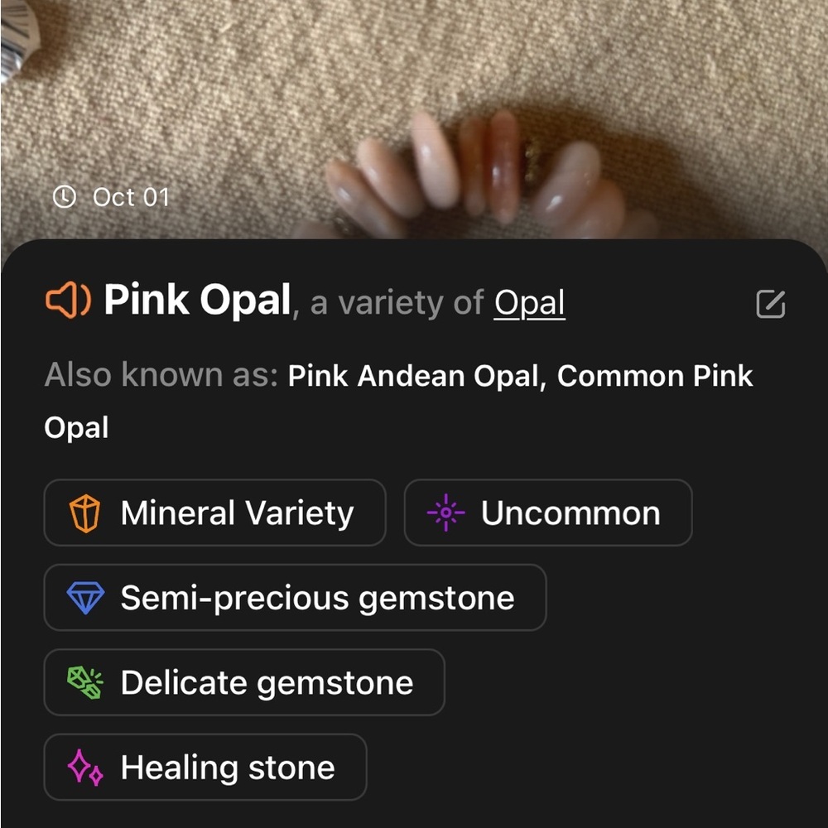Select the Uncommon rarity tag
Viewport: 828px width, 828px height.
tap(548, 513)
